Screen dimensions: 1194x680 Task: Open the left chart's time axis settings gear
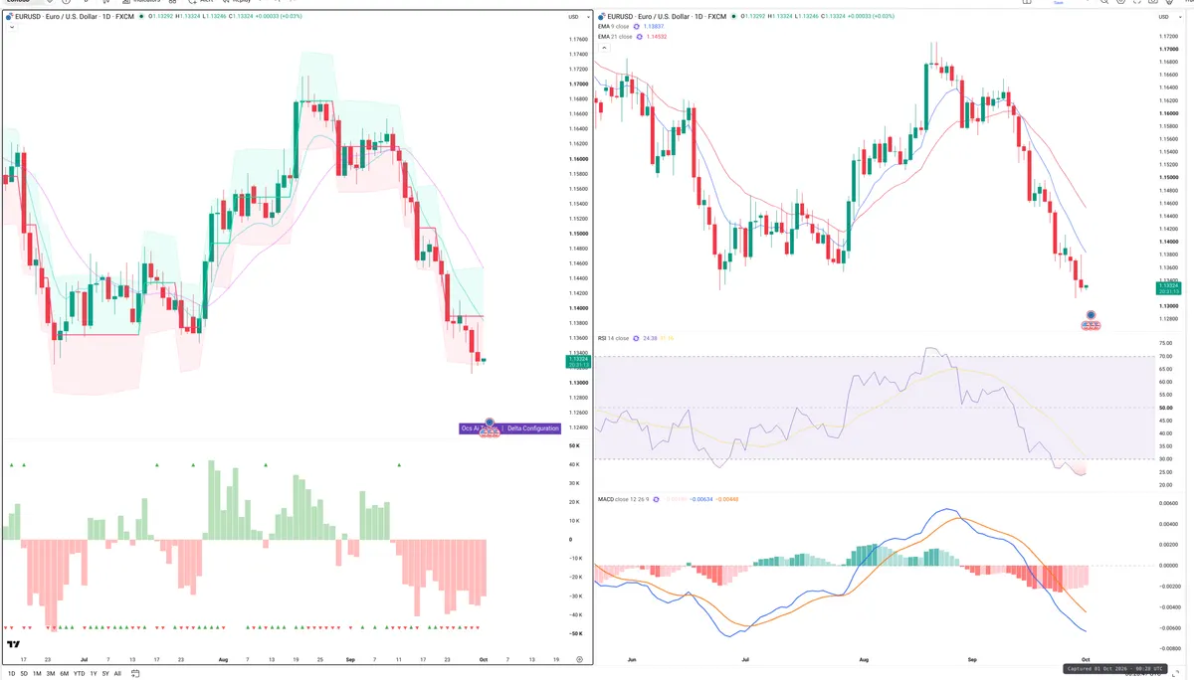(x=579, y=659)
